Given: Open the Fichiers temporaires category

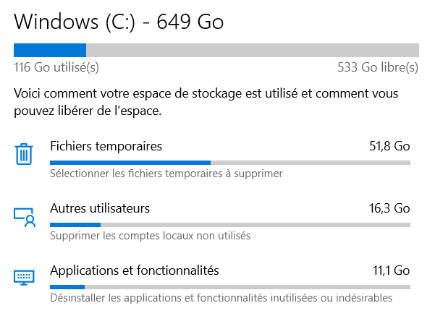Looking at the screenshot, I should pos(106,146).
